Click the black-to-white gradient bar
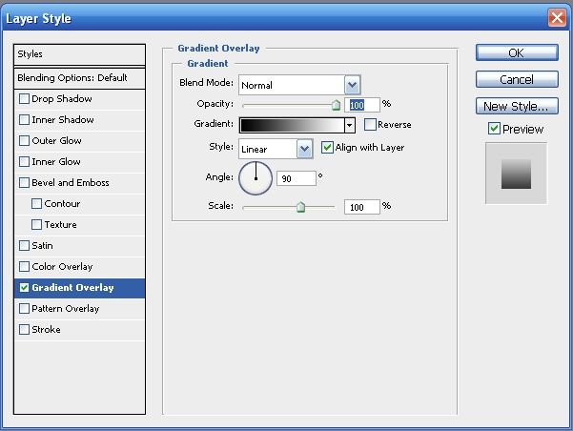This screenshot has width=573, height=431. click(x=291, y=125)
